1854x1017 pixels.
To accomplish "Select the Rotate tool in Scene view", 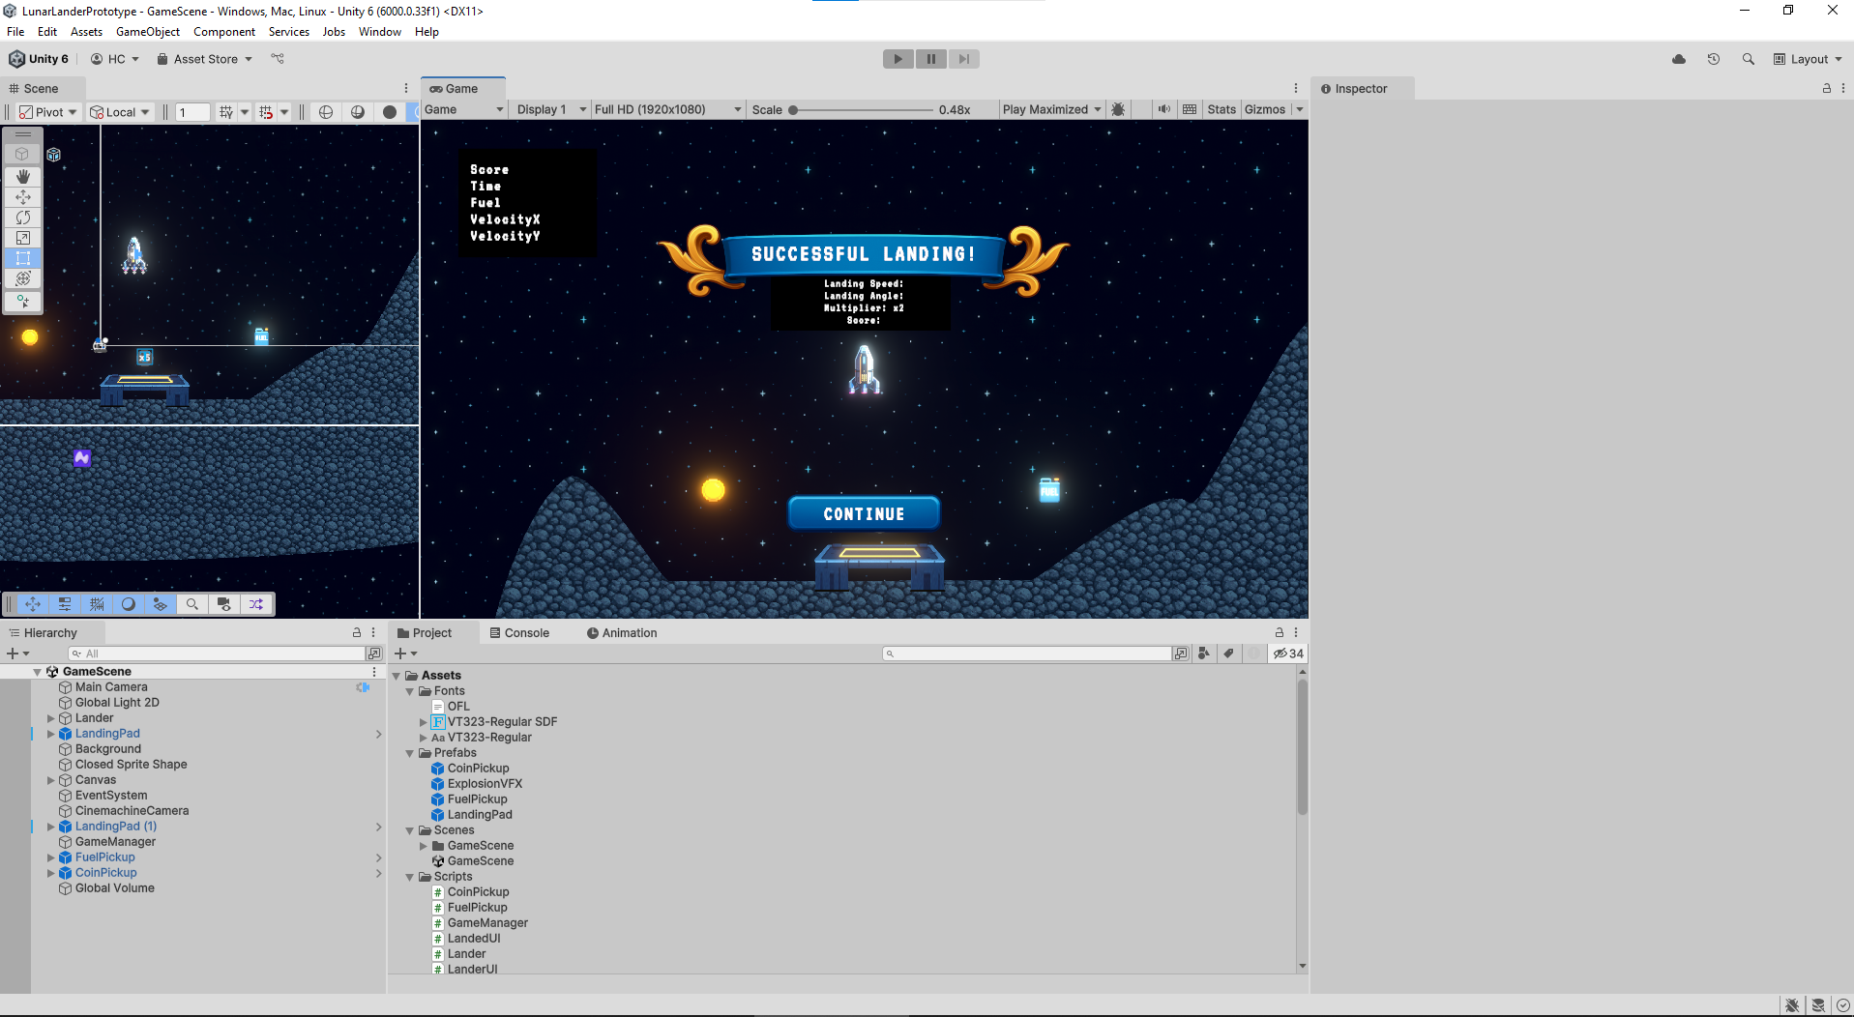I will click(23, 218).
